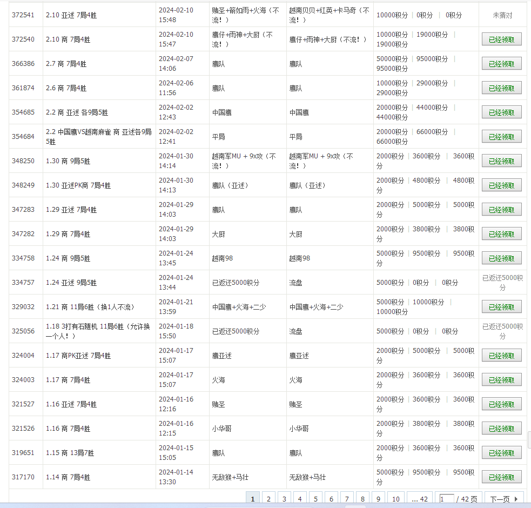Go to page 9 in pagination
This screenshot has height=508, width=531.
378,499
